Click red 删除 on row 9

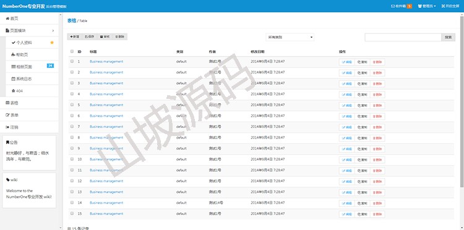click(377, 149)
